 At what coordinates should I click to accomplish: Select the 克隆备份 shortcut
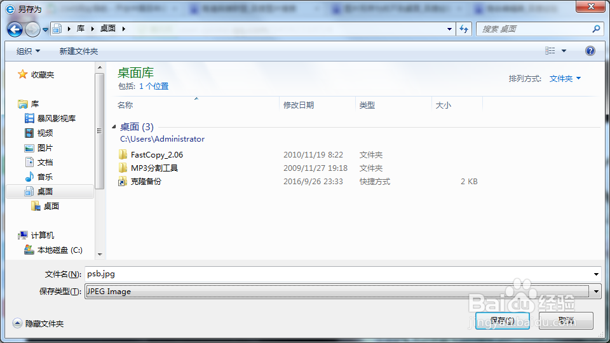146,182
